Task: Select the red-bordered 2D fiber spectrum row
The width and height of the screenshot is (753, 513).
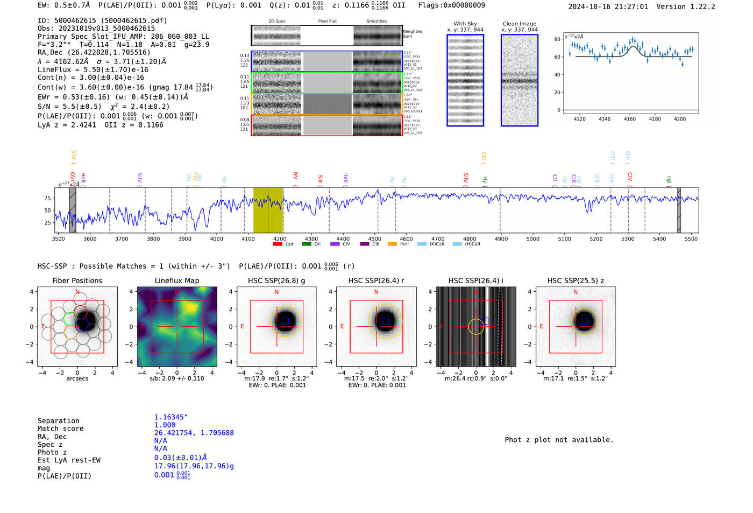Action: pos(326,125)
